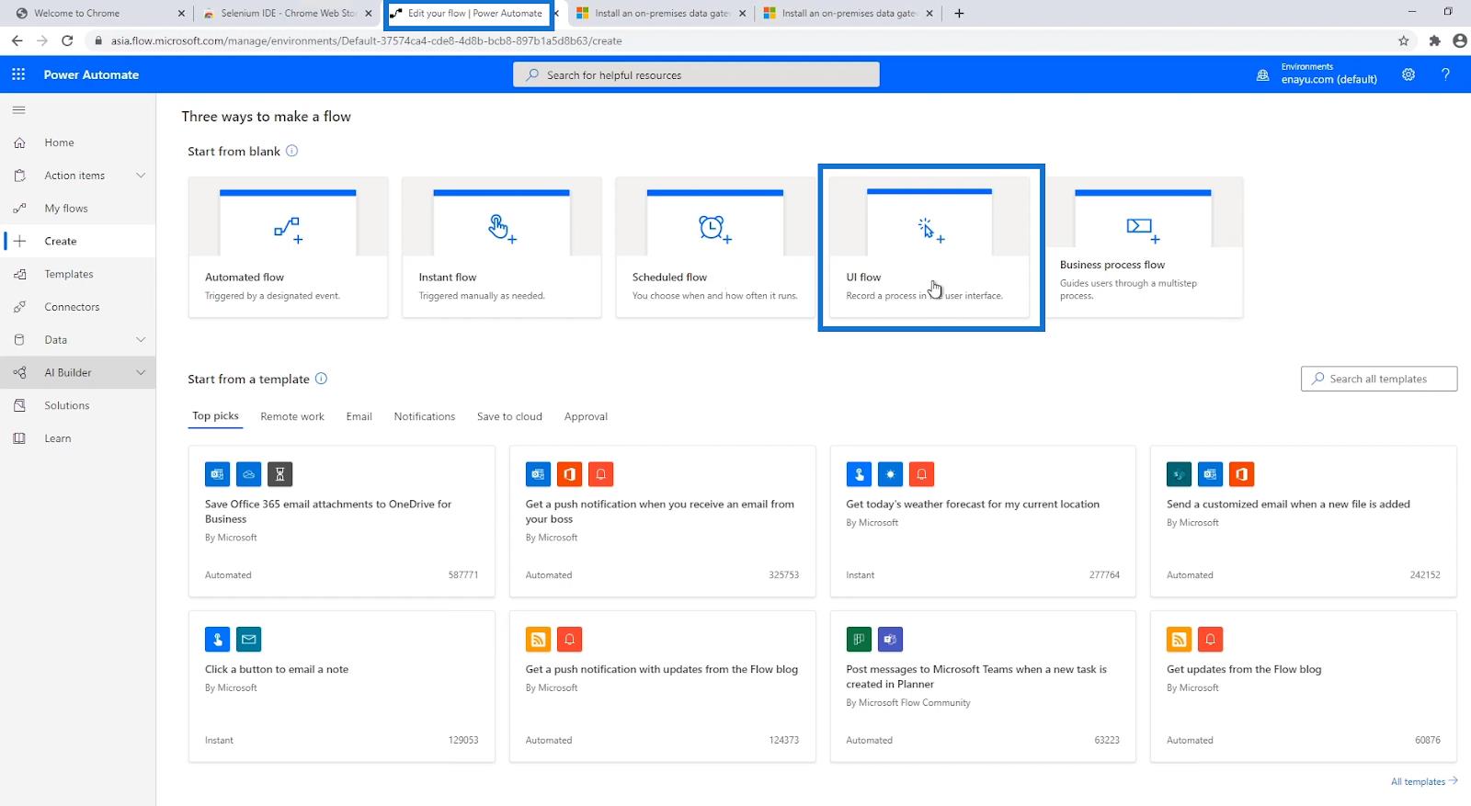
Task: Click the info icon beside Start from blank
Action: 291,151
